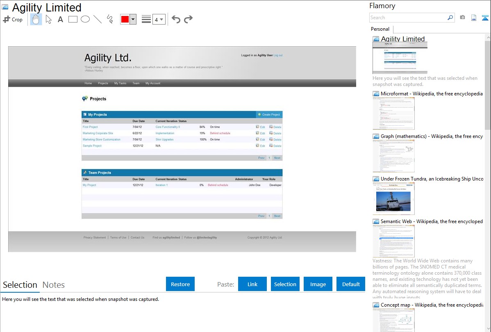Click the Paste Default button
Screen dimensions: 491x332
(351, 284)
